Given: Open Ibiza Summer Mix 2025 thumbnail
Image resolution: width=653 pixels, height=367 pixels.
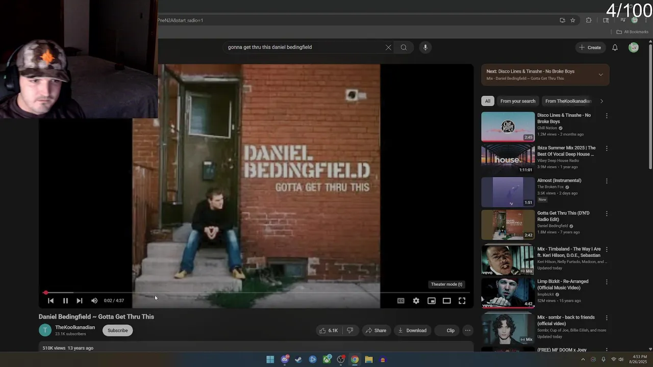Looking at the screenshot, I should tap(508, 159).
